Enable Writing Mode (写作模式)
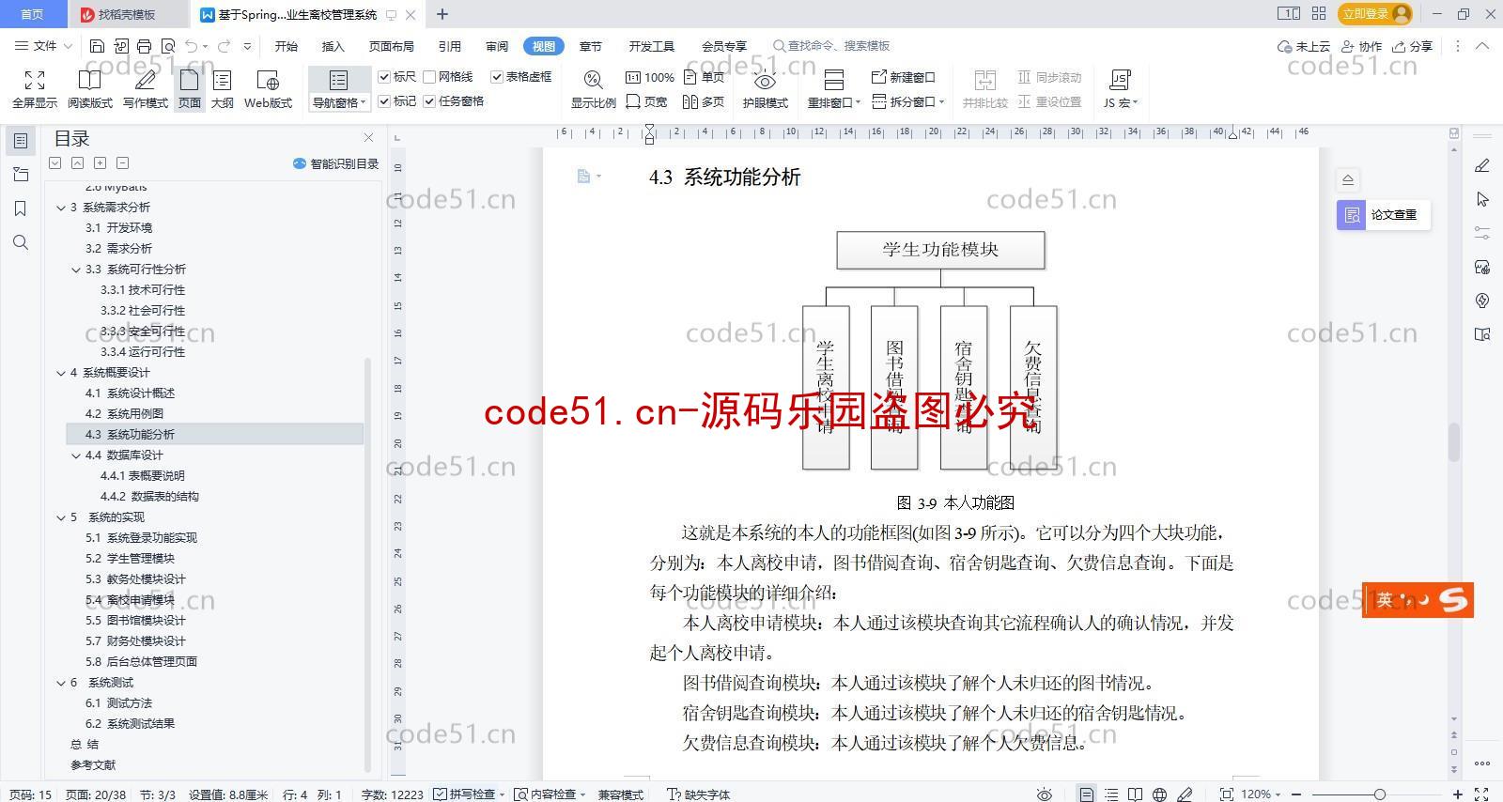The width and height of the screenshot is (1503, 802). tap(146, 89)
